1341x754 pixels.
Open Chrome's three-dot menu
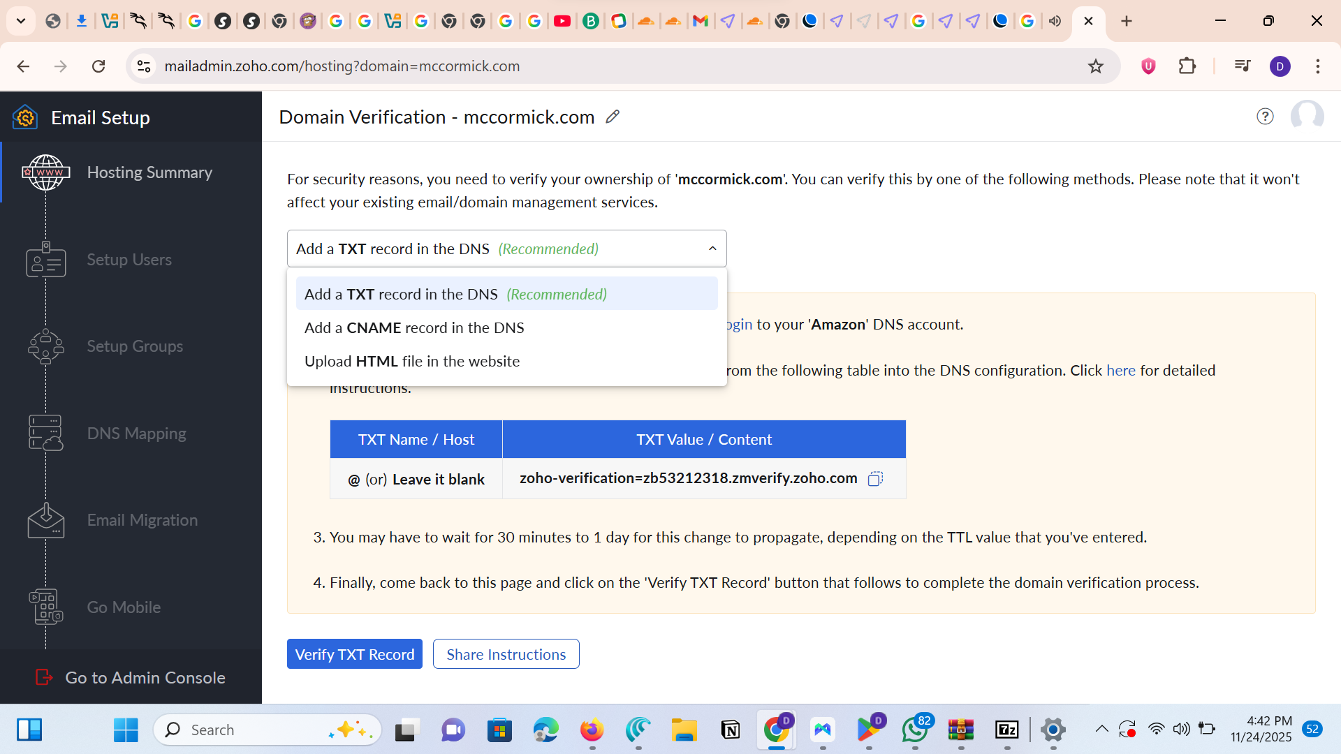coord(1318,66)
